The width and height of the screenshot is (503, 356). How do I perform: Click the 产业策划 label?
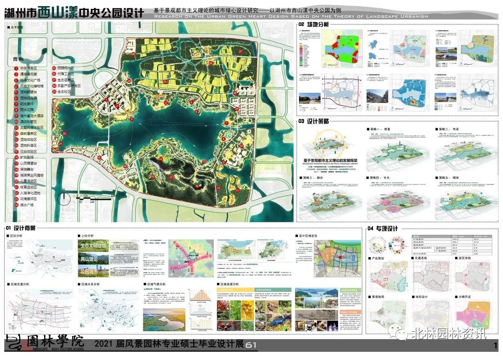click(376, 259)
